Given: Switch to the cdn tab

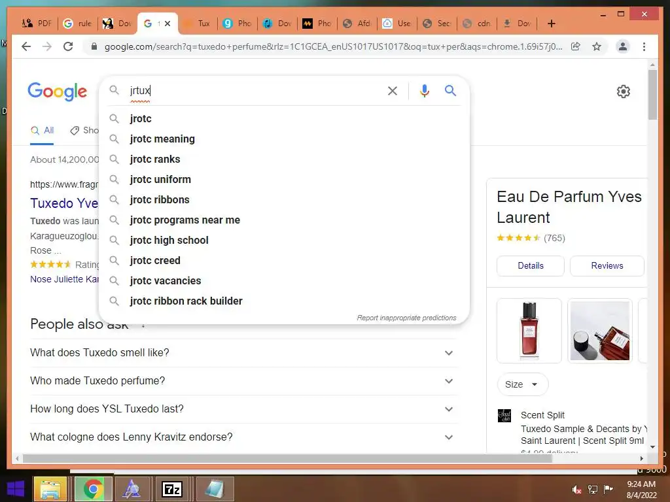Looking at the screenshot, I should 478,24.
